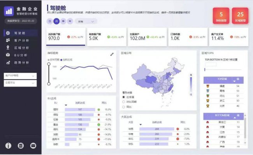Click the medal icon beside 青海

pos(208,91)
